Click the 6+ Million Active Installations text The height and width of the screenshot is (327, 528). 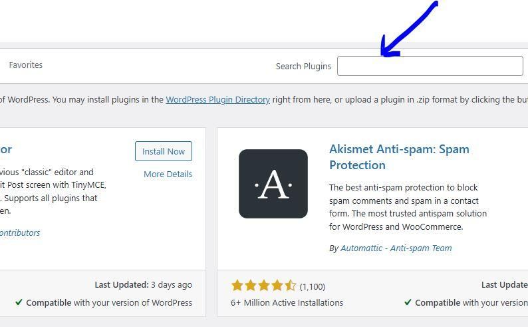pos(287,303)
